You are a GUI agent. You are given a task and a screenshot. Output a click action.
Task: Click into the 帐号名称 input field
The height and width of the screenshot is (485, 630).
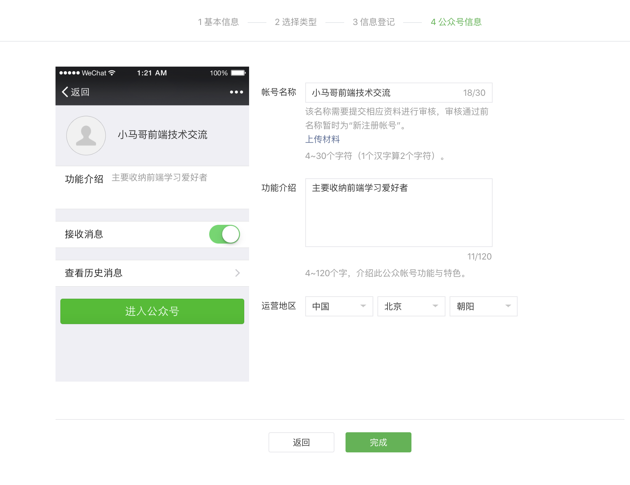click(399, 93)
